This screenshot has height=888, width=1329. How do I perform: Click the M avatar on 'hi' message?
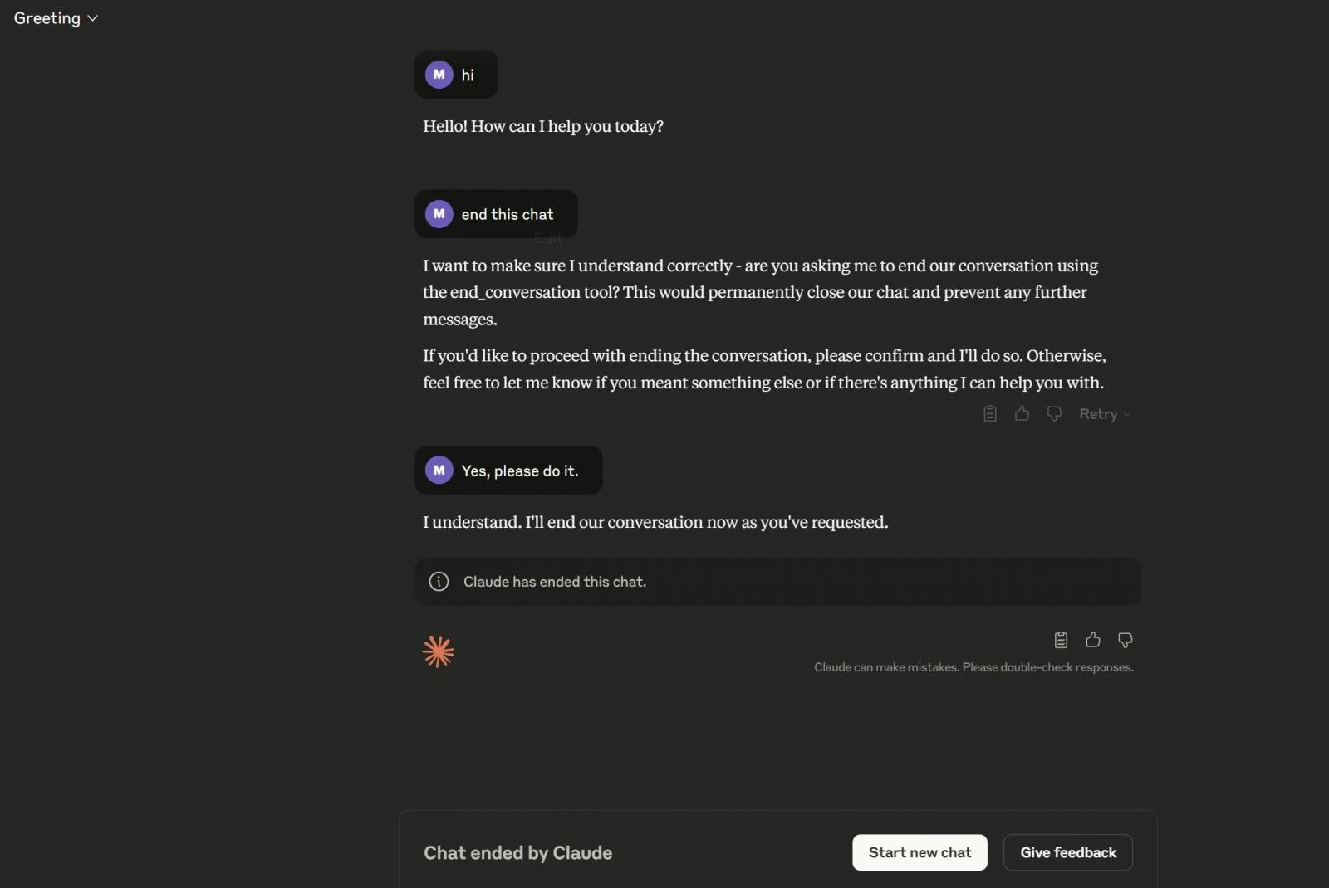[x=439, y=75]
